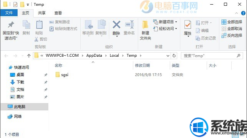Click the Properties (属性) icon
This screenshot has width=247, height=138.
tap(187, 25)
